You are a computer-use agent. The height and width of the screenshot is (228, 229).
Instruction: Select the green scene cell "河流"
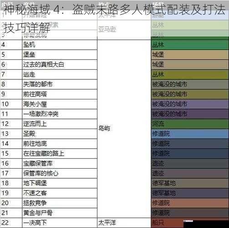click(x=190, y=124)
